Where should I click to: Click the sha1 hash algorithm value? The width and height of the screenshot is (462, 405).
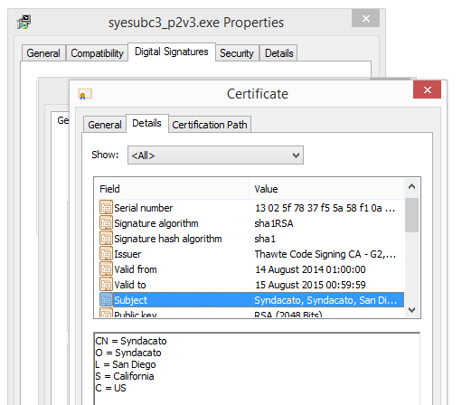pos(265,239)
